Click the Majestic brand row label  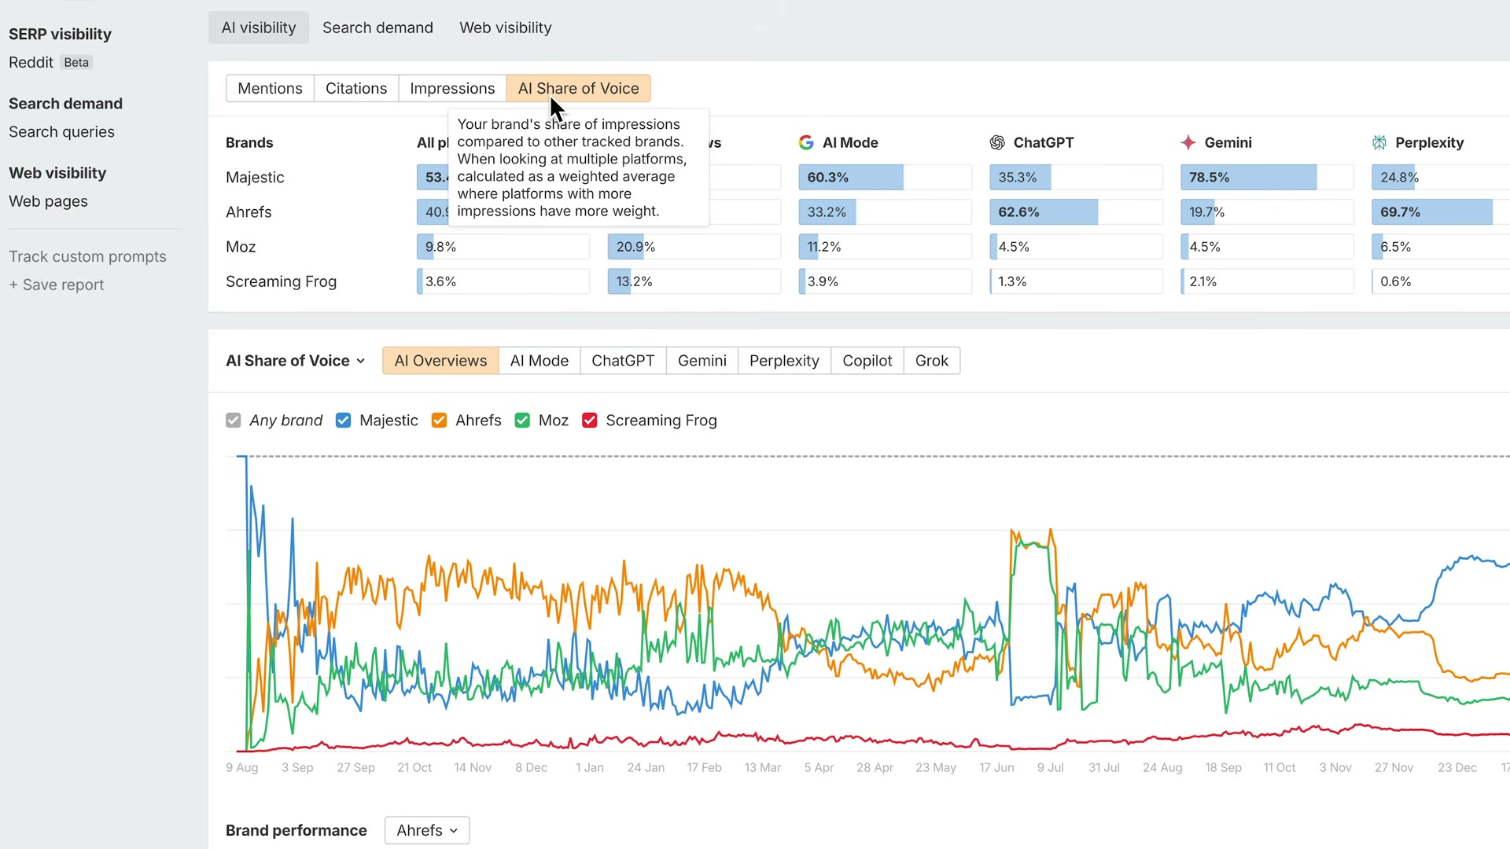[255, 178]
